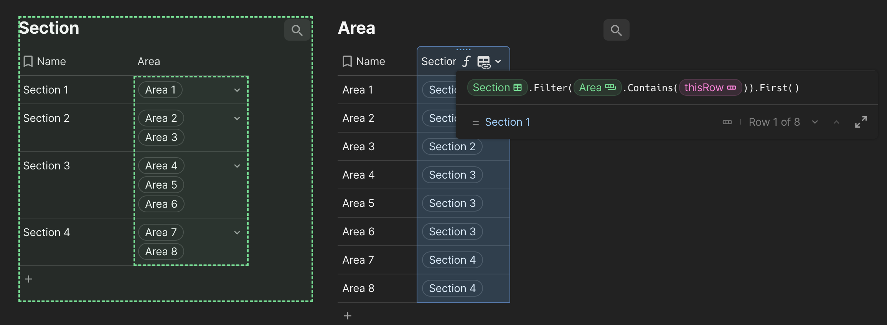The height and width of the screenshot is (325, 887).
Task: Click the 'Section 1' formula result link
Action: (507, 122)
